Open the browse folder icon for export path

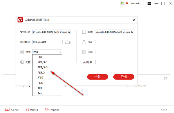(x=68, y=42)
